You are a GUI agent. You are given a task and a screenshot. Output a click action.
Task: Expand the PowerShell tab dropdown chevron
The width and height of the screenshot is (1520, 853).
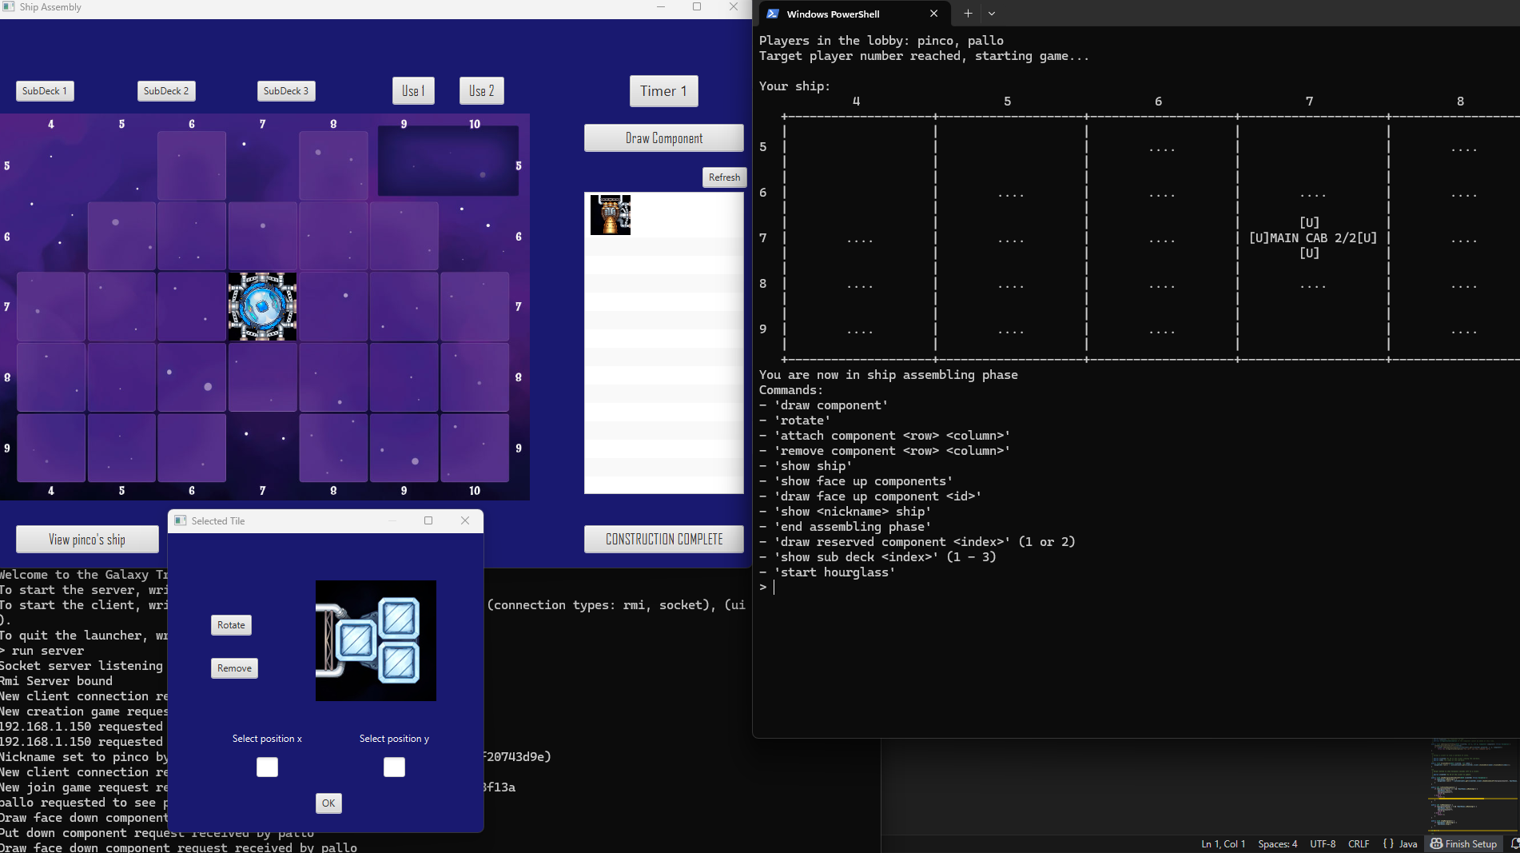coord(992,14)
